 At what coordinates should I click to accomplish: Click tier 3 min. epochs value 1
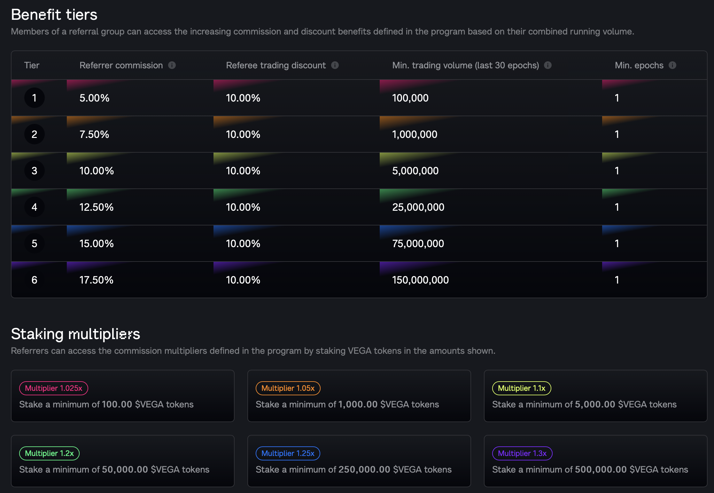617,171
